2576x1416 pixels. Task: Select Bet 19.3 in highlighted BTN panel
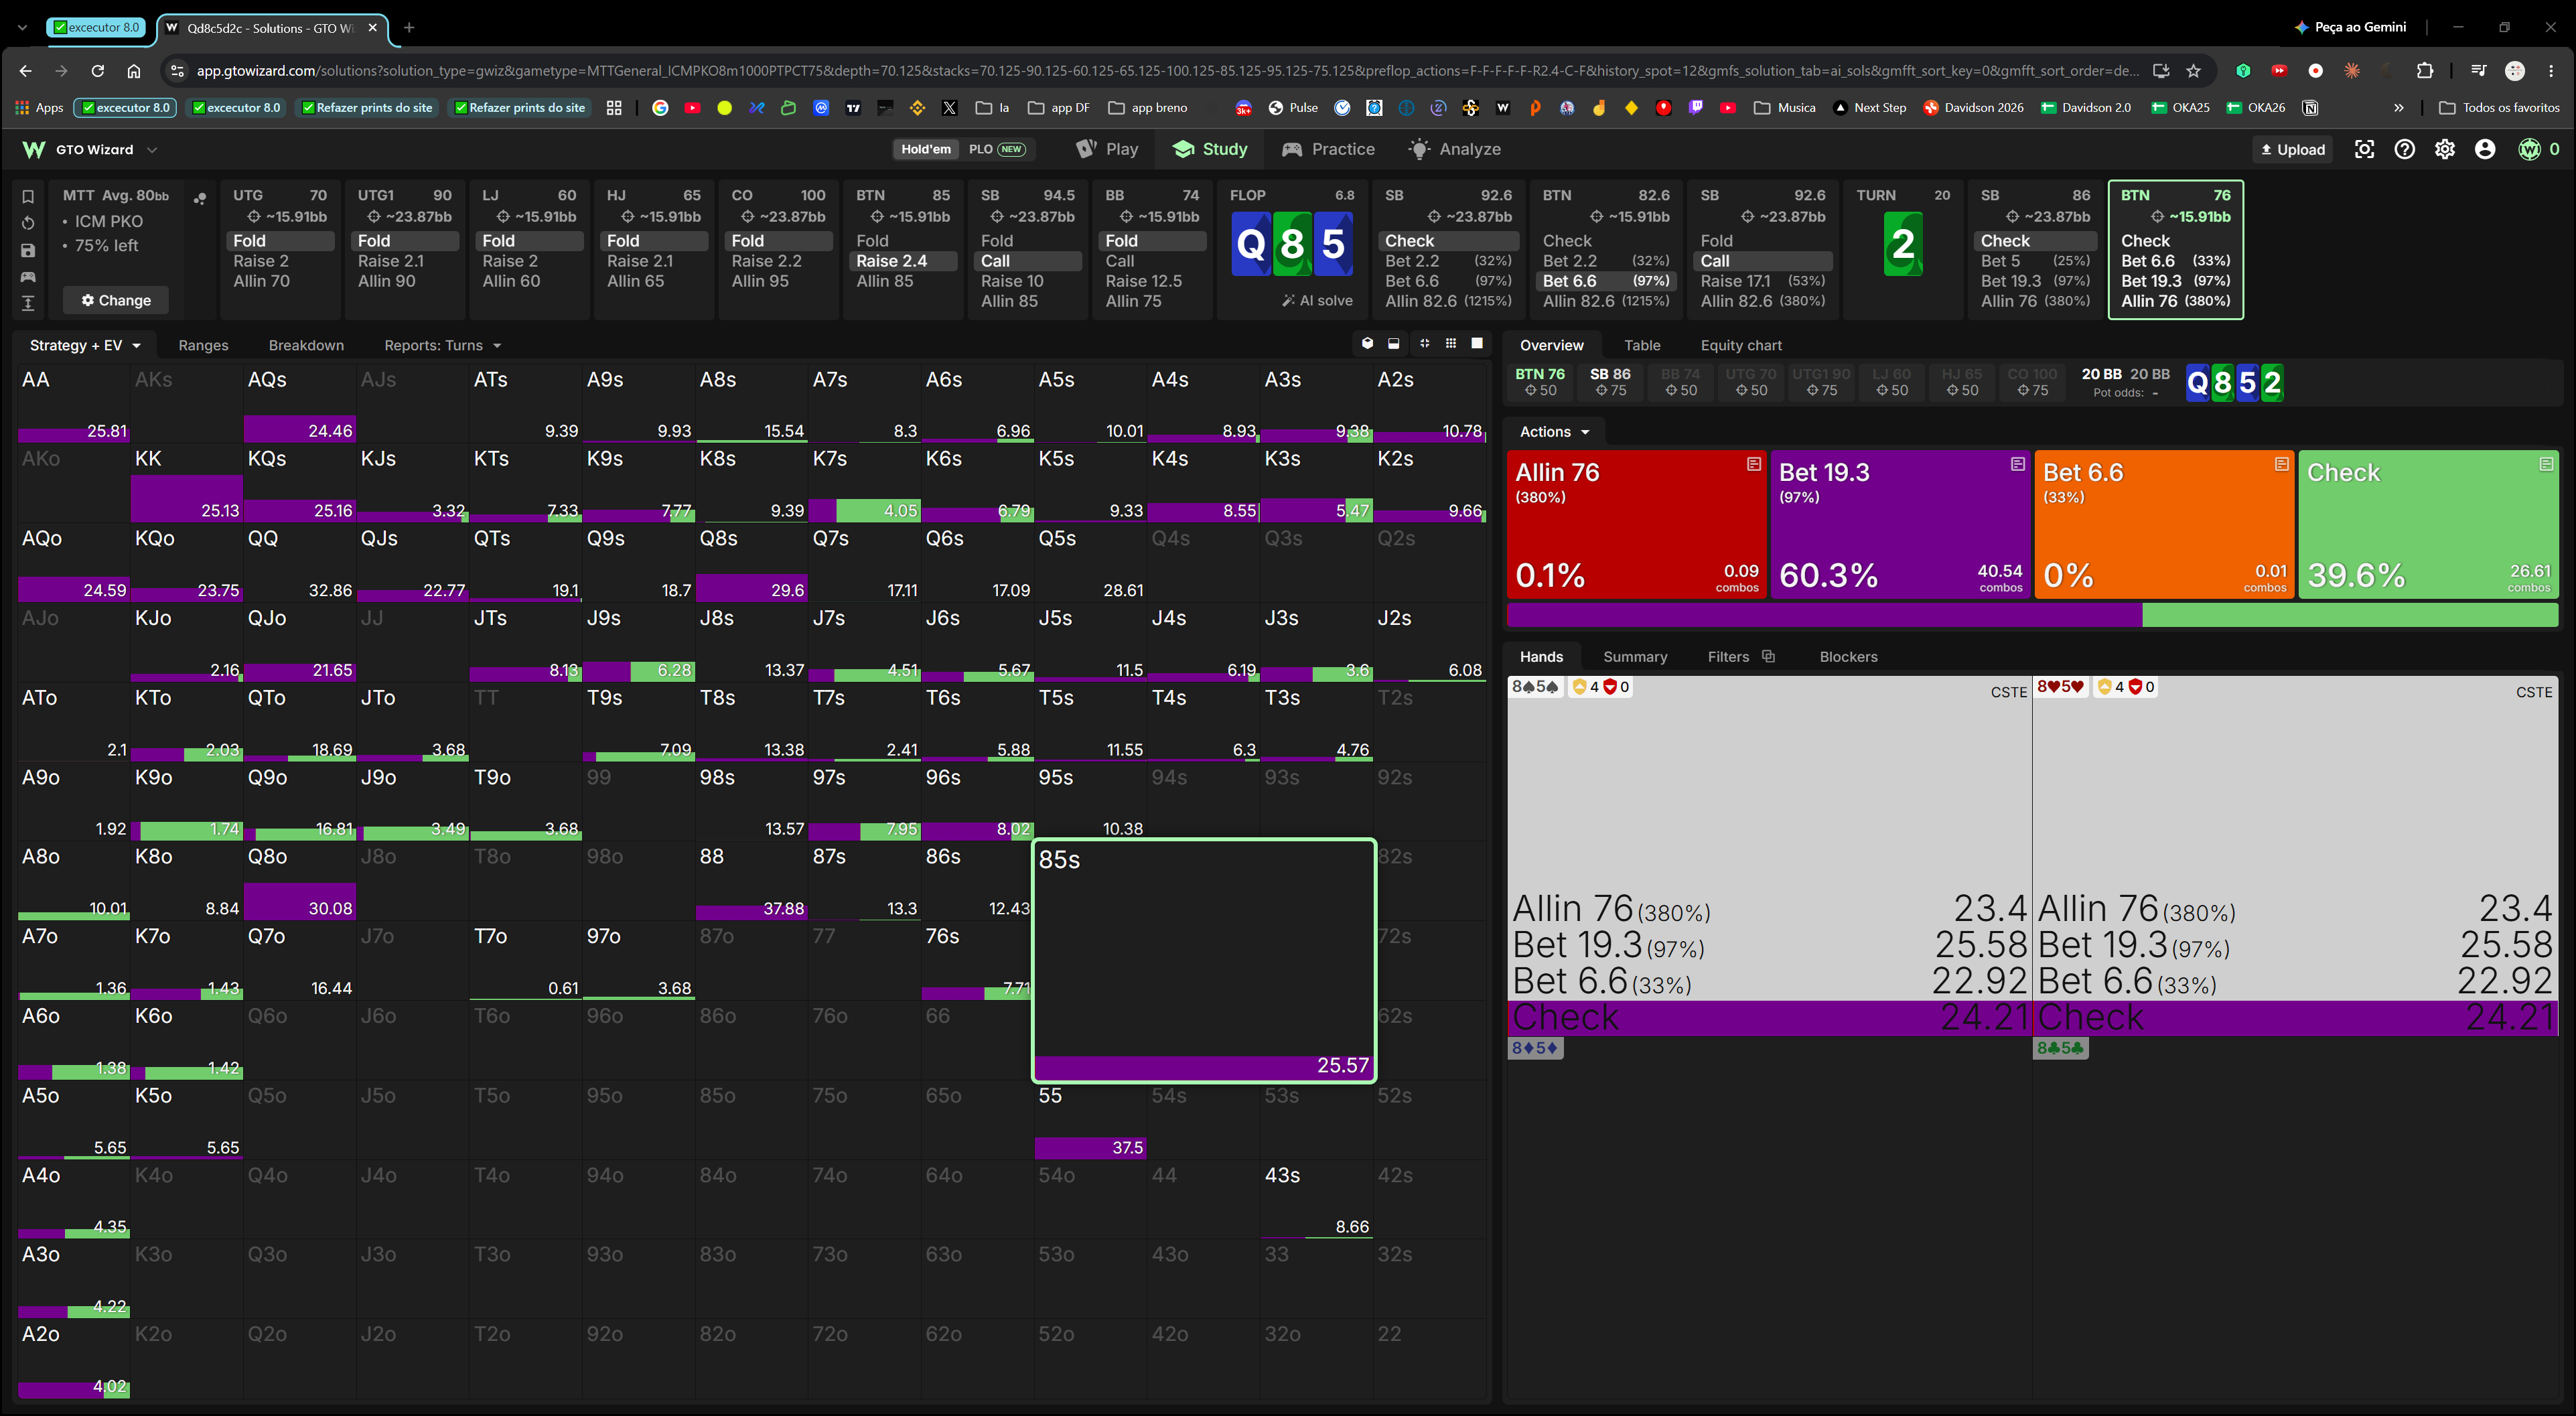[x=2175, y=281]
